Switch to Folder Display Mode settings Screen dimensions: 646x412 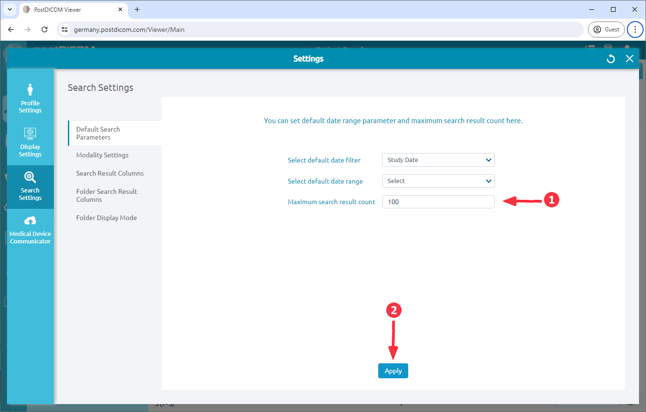[106, 217]
